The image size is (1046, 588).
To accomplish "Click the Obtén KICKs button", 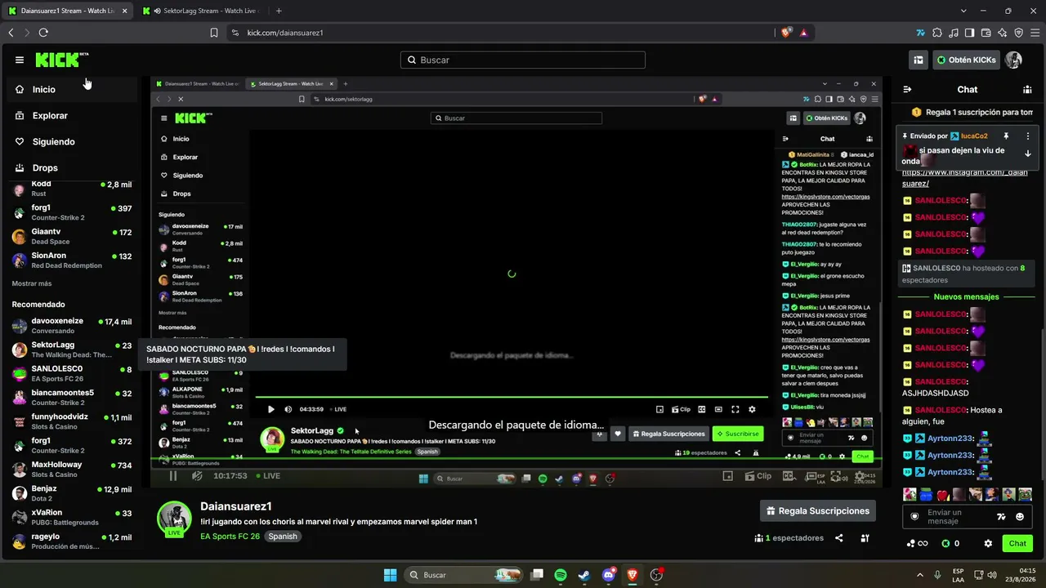I will [967, 60].
